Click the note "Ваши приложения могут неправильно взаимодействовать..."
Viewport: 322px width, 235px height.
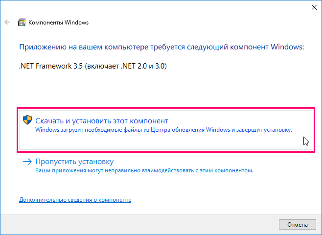(144, 170)
